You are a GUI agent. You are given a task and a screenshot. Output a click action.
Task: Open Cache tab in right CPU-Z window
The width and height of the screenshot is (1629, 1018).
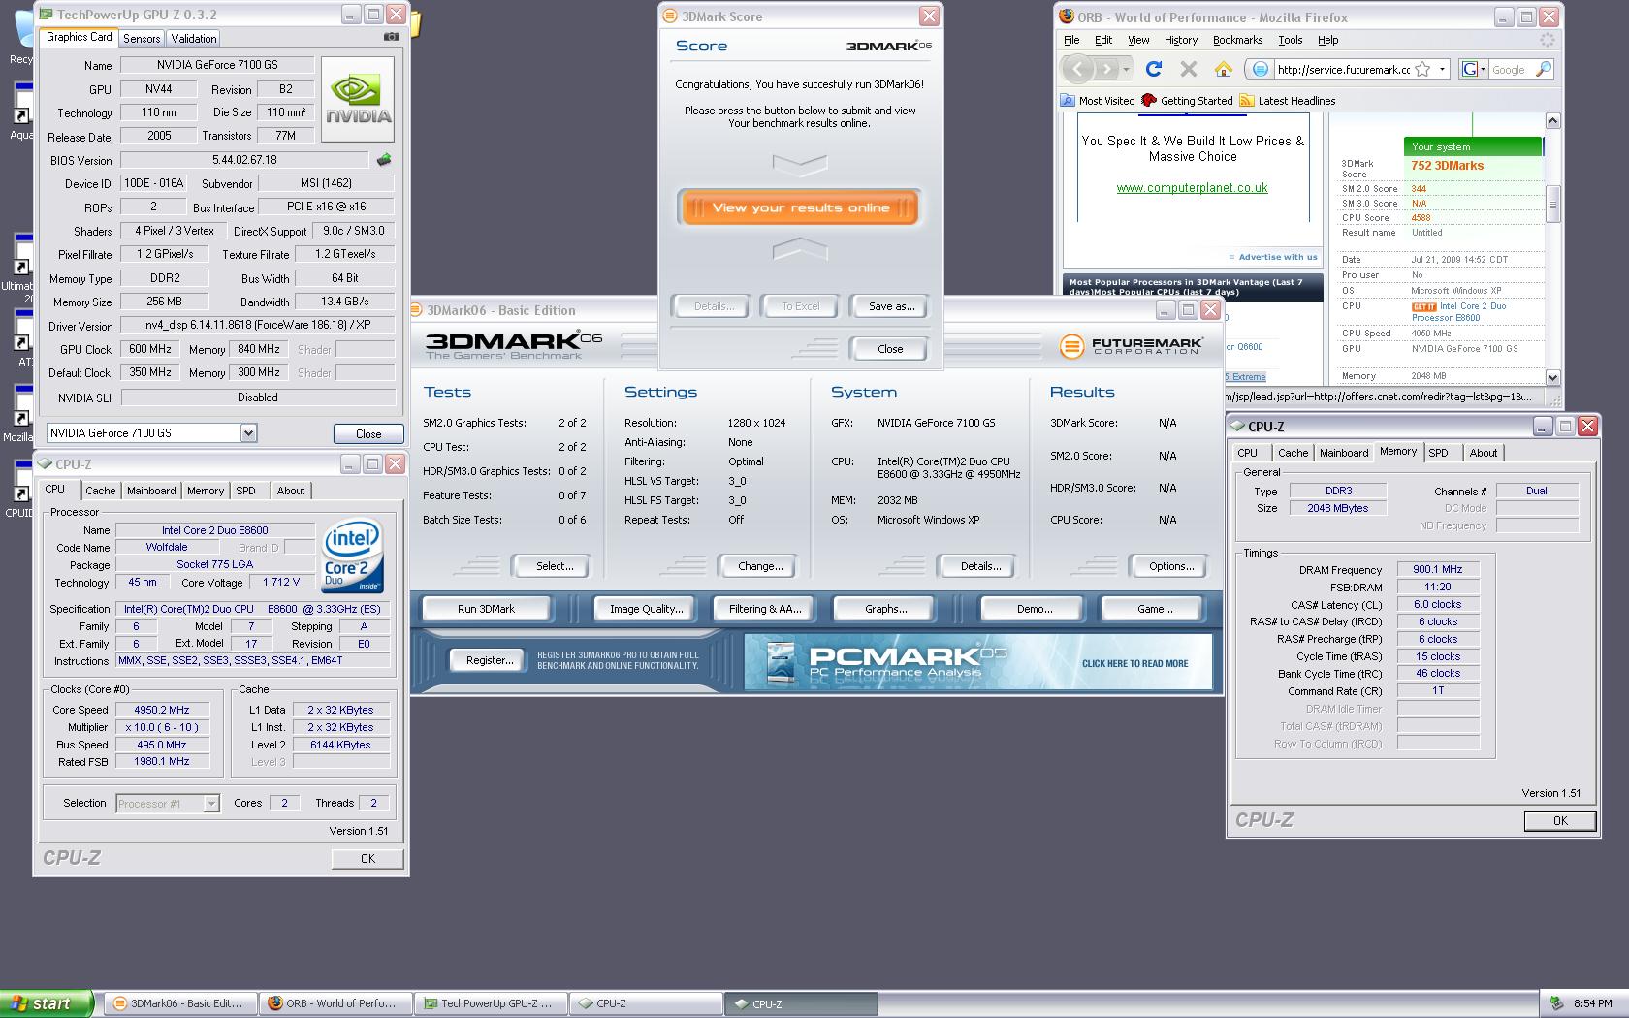tap(1293, 453)
